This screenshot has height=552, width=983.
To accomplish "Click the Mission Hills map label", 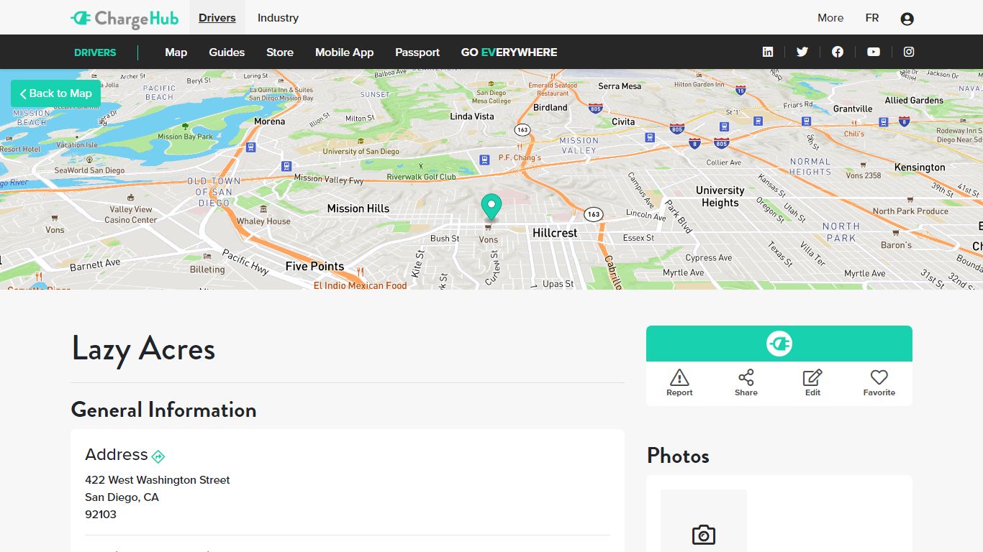I will point(358,208).
